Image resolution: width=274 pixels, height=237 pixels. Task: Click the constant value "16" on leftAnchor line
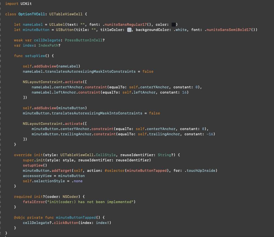(x=185, y=92)
